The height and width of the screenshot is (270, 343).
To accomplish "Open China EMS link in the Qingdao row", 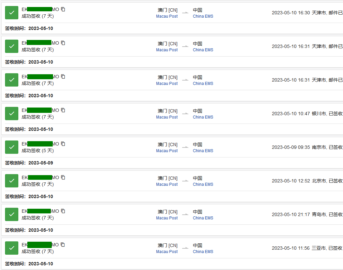I will click(x=203, y=218).
